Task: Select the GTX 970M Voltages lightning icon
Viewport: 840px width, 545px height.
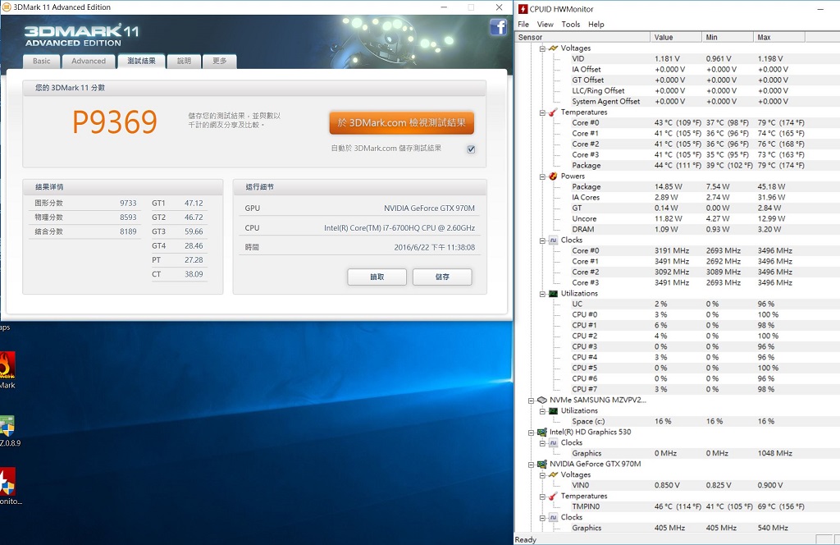Action: pos(554,474)
